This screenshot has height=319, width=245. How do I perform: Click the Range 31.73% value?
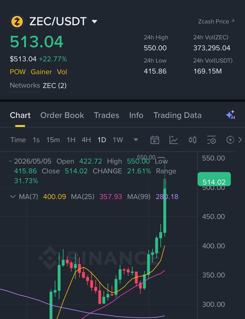pos(26,181)
